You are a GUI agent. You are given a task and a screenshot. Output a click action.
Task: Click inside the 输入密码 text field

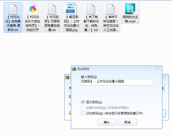(117, 82)
